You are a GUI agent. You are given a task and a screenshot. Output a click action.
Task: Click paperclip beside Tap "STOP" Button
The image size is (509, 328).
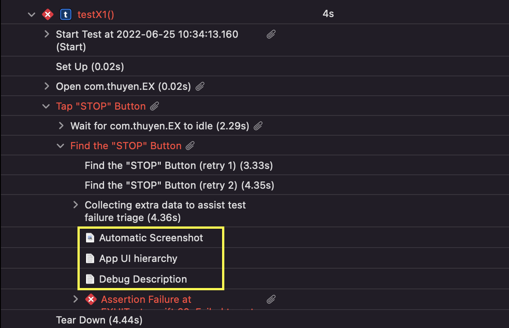click(155, 106)
